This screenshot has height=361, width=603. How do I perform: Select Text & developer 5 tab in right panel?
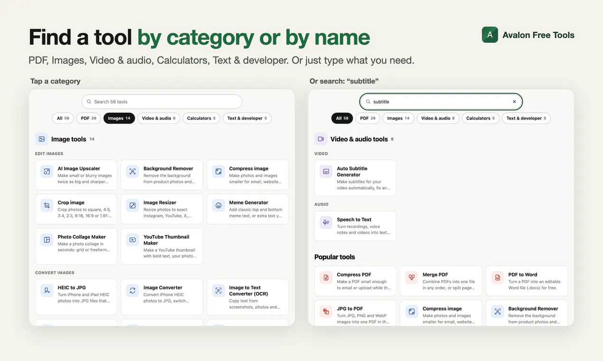click(526, 118)
